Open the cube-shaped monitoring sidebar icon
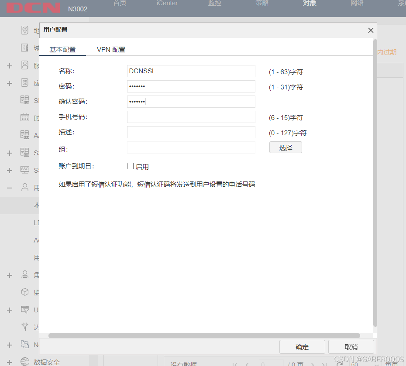Viewport: 406px width, 366px height. (x=25, y=292)
